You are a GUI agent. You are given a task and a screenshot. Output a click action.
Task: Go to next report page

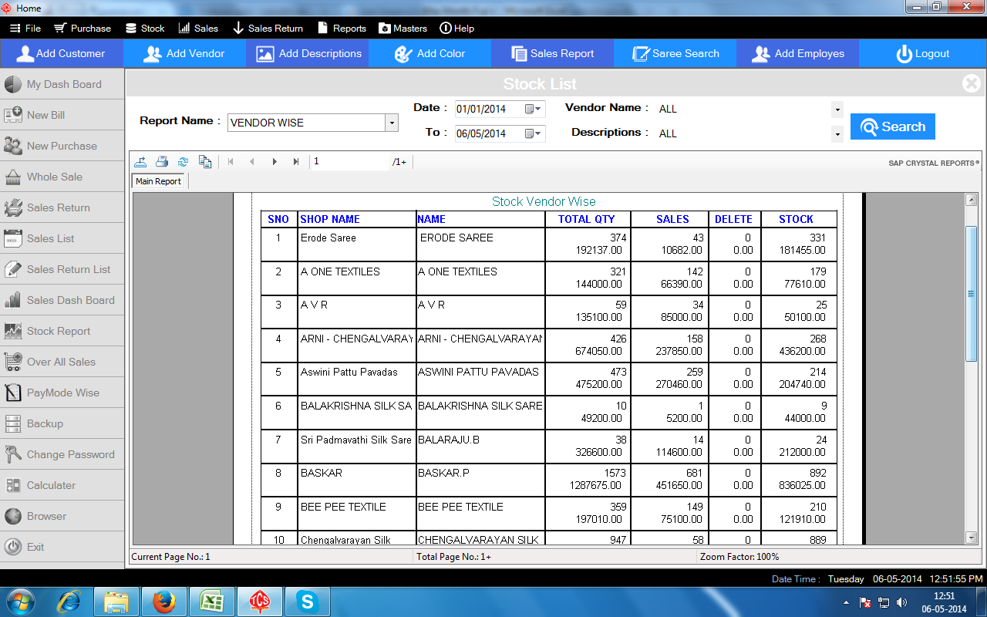(274, 162)
